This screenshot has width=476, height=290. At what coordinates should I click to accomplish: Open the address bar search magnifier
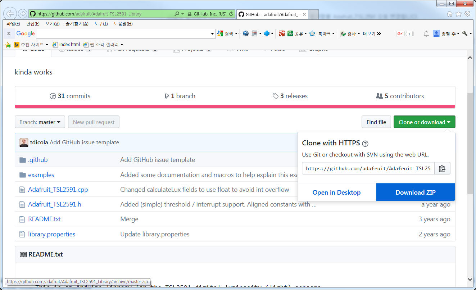coord(177,14)
